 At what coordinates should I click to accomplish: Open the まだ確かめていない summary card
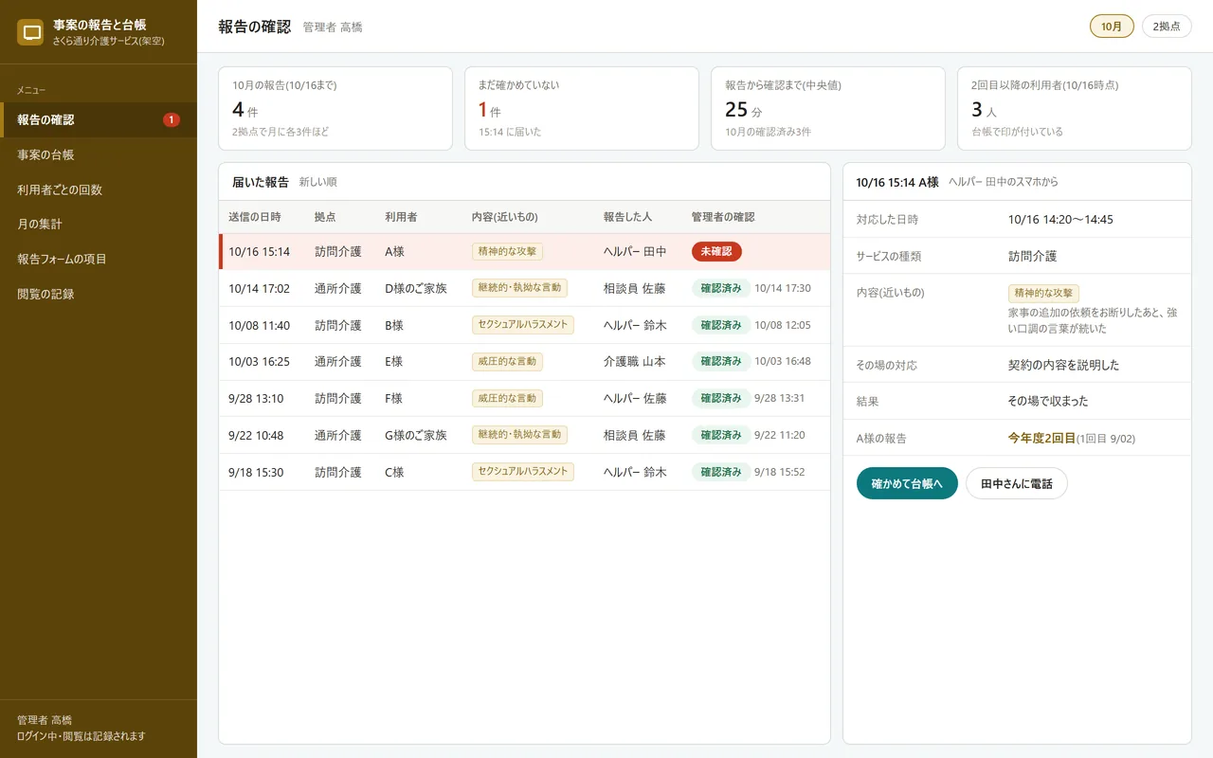582,108
